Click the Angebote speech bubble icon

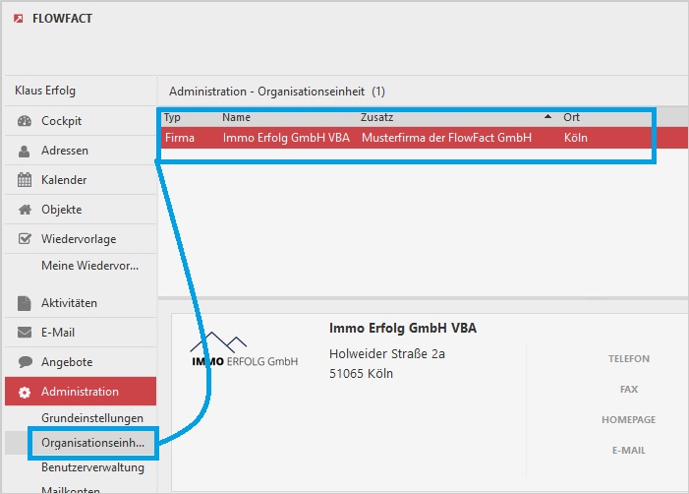25,362
